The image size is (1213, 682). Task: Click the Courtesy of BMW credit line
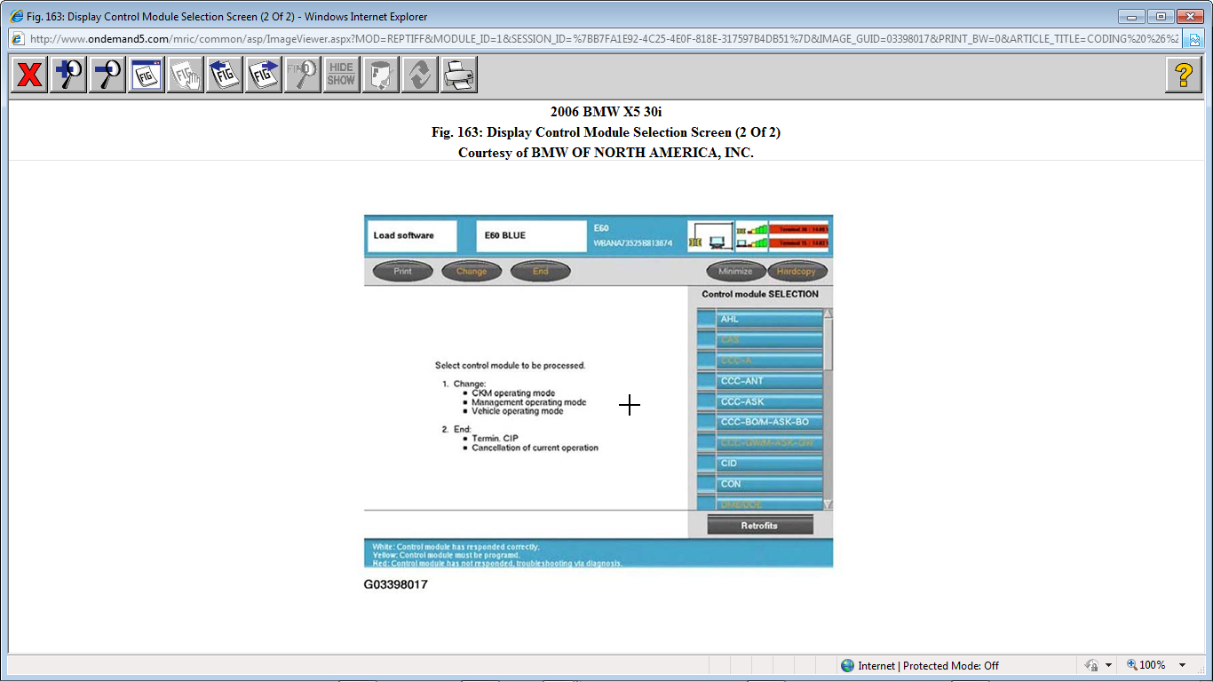[606, 153]
